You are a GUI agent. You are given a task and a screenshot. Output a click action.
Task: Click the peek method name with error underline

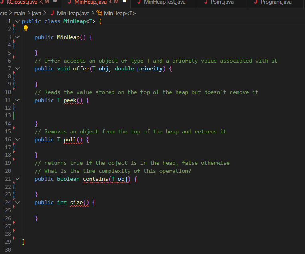[70, 100]
